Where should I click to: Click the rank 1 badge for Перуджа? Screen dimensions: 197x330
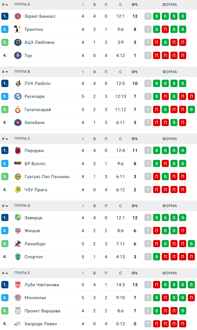click(5, 150)
